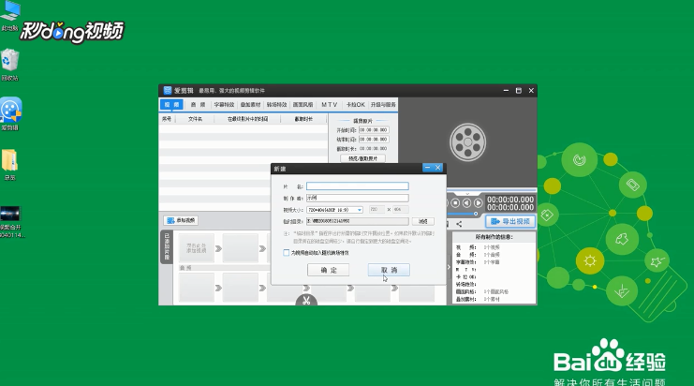Switch to the 音频 tab

pyautogui.click(x=198, y=105)
